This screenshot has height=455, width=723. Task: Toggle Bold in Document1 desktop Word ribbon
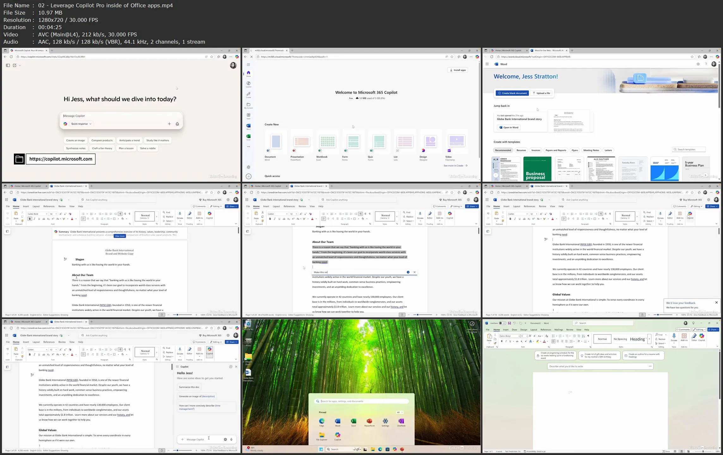point(501,341)
